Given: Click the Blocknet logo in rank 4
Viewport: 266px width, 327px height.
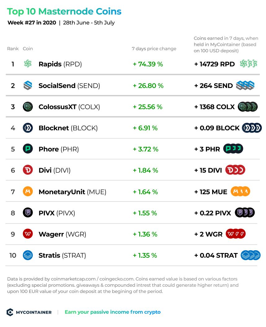Looking at the screenshot, I should click(x=28, y=128).
